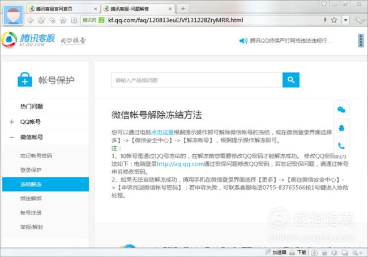
Task: Click the undo/restore arrow icon in toolbar
Action: [52, 20]
